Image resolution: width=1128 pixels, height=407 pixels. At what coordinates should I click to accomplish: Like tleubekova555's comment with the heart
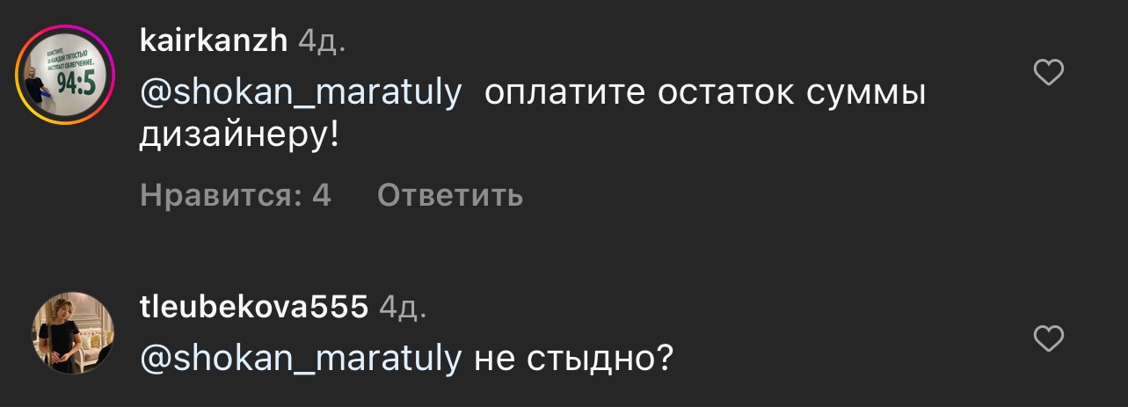1048,338
